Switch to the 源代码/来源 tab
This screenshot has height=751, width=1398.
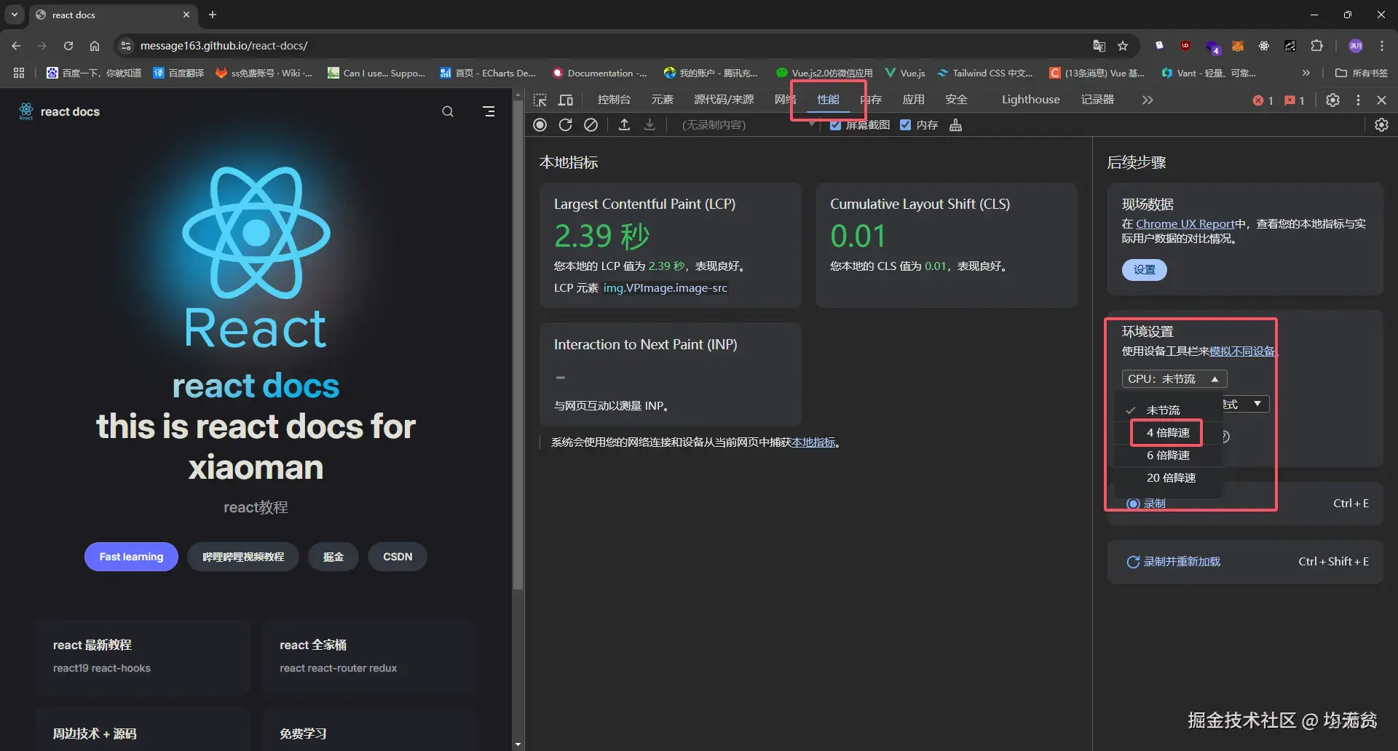[724, 100]
